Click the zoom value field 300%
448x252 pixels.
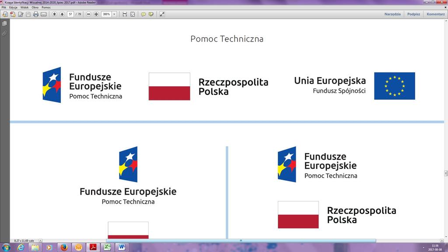(106, 14)
